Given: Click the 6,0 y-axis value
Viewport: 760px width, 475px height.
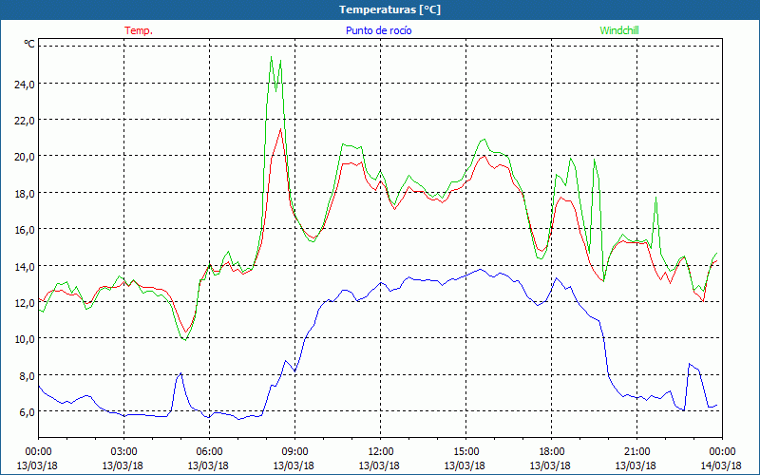Looking at the screenshot, I should 27,412.
